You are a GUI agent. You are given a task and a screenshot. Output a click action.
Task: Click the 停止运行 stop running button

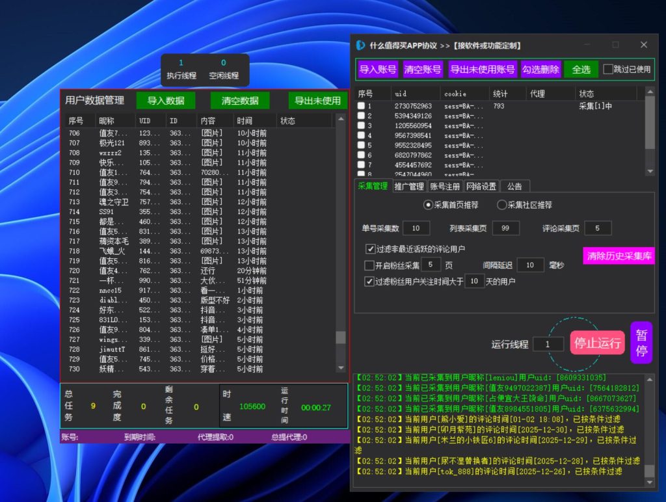click(596, 343)
